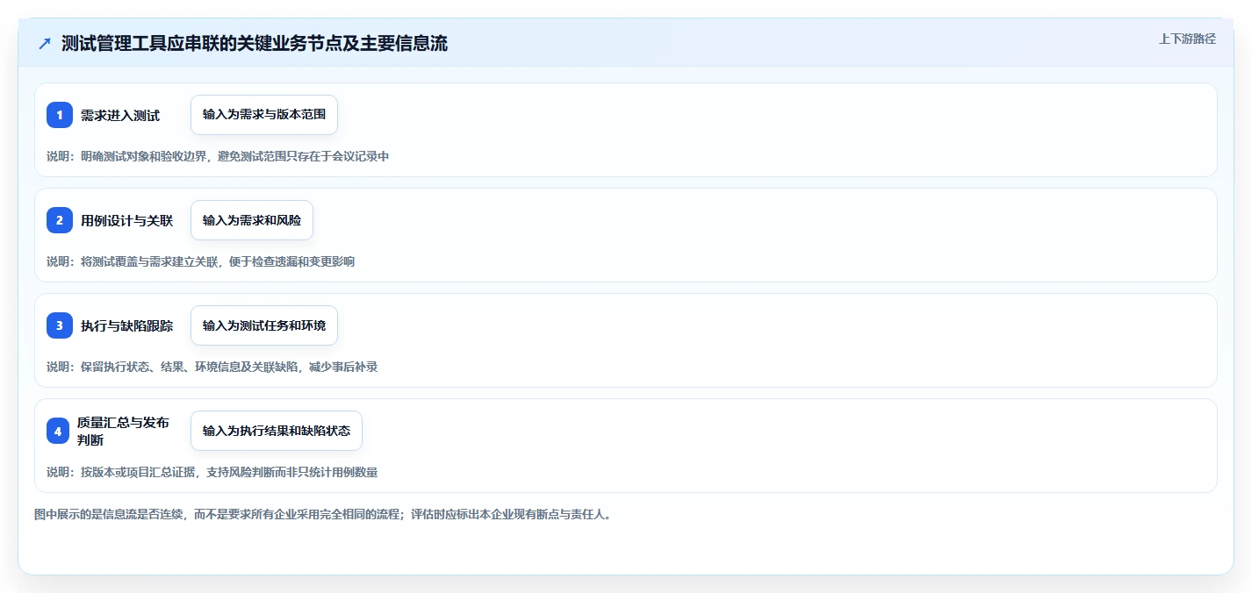The image size is (1252, 593).
Task: Click the arrow icon beside the title
Action: tap(45, 43)
